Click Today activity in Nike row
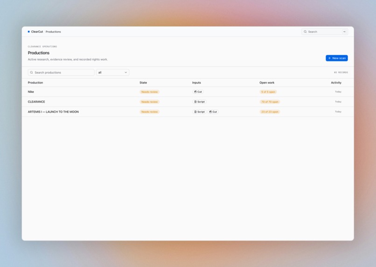This screenshot has height=267, width=376. coord(338,92)
